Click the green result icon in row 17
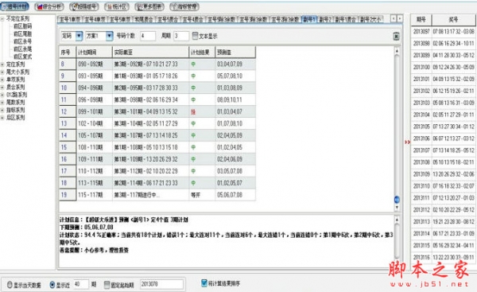This screenshot has width=477, height=292. point(193,171)
